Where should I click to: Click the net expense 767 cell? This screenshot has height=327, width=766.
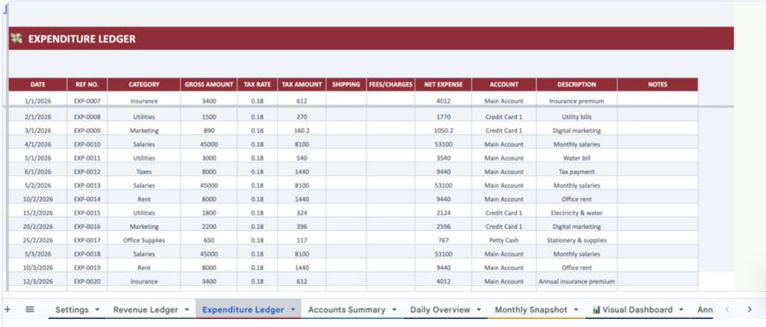443,240
